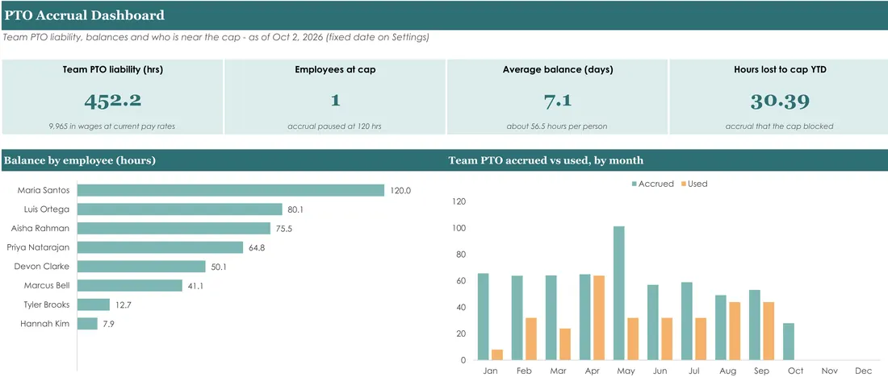The width and height of the screenshot is (888, 377).
Task: Click the 7.9 data label
Action: coord(108,324)
